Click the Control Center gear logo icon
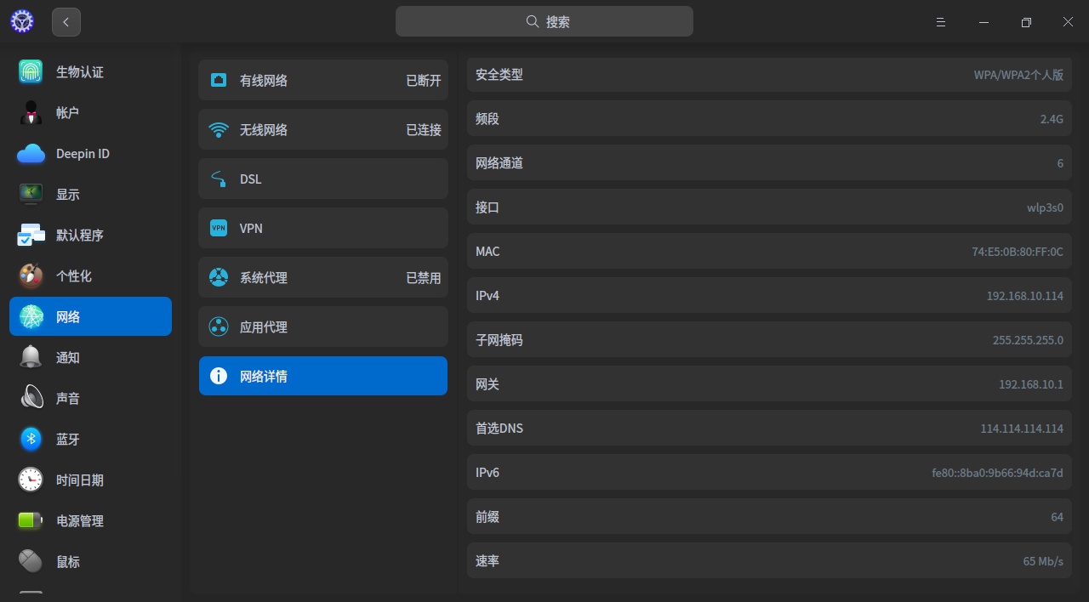The image size is (1089, 602). coord(22,22)
